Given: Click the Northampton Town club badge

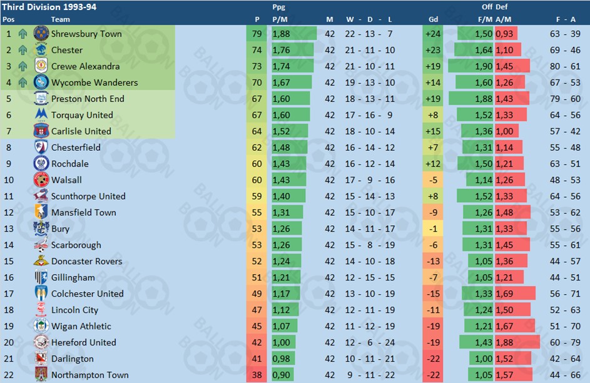Looking at the screenshot, I should click(x=41, y=374).
